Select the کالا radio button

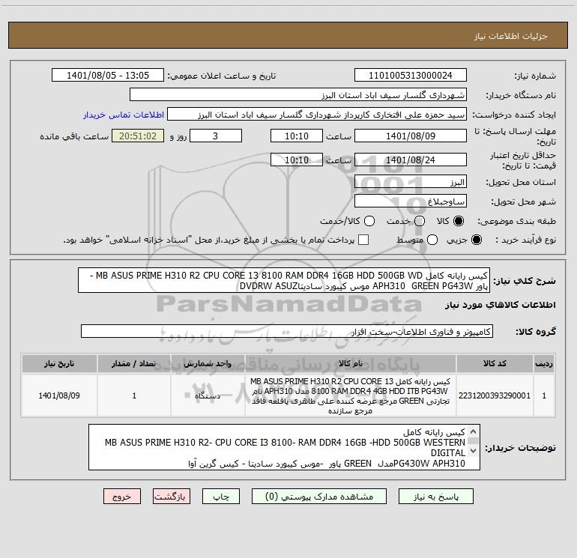(459, 221)
